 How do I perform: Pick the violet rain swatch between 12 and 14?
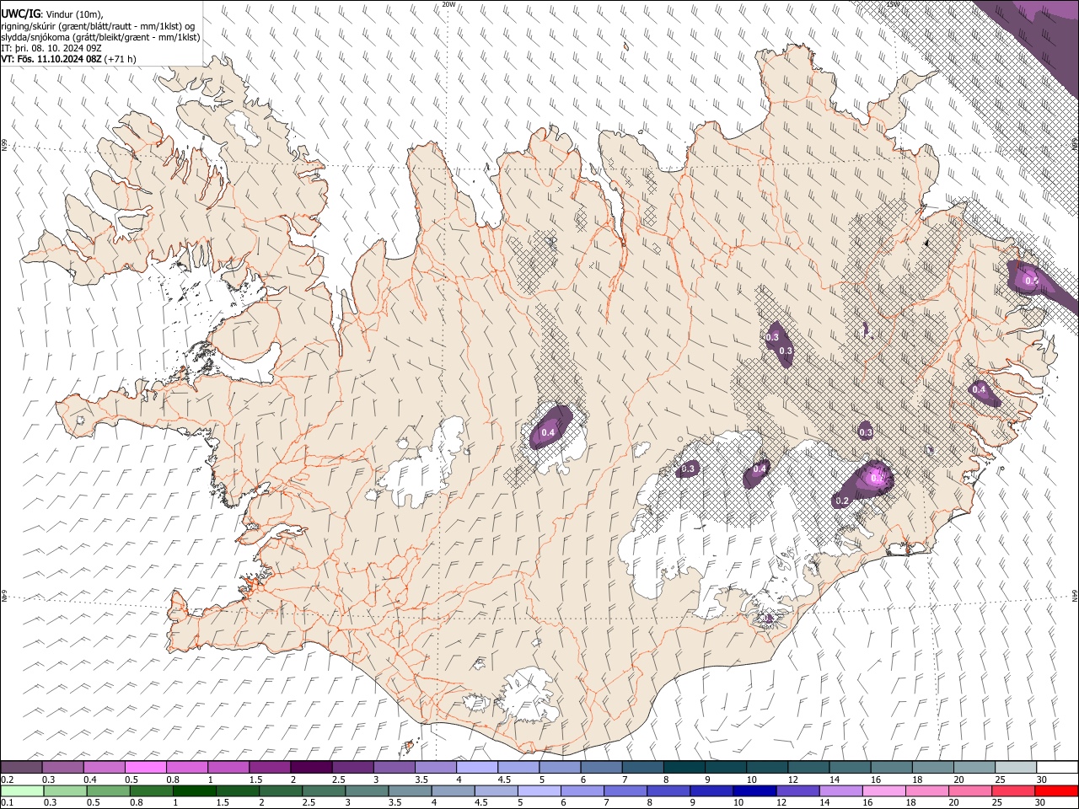[x=797, y=790]
